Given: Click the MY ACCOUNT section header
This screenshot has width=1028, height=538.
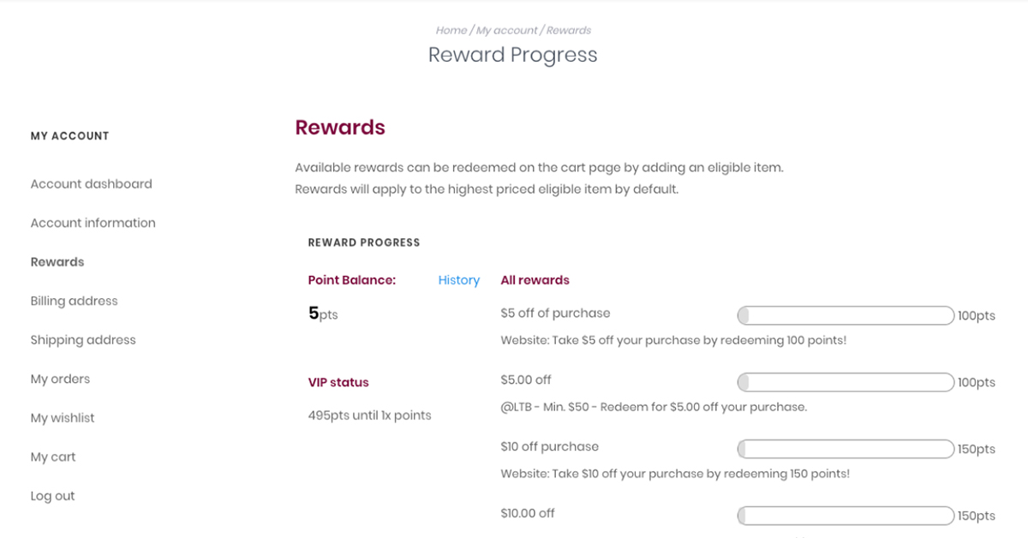Looking at the screenshot, I should click(x=69, y=135).
